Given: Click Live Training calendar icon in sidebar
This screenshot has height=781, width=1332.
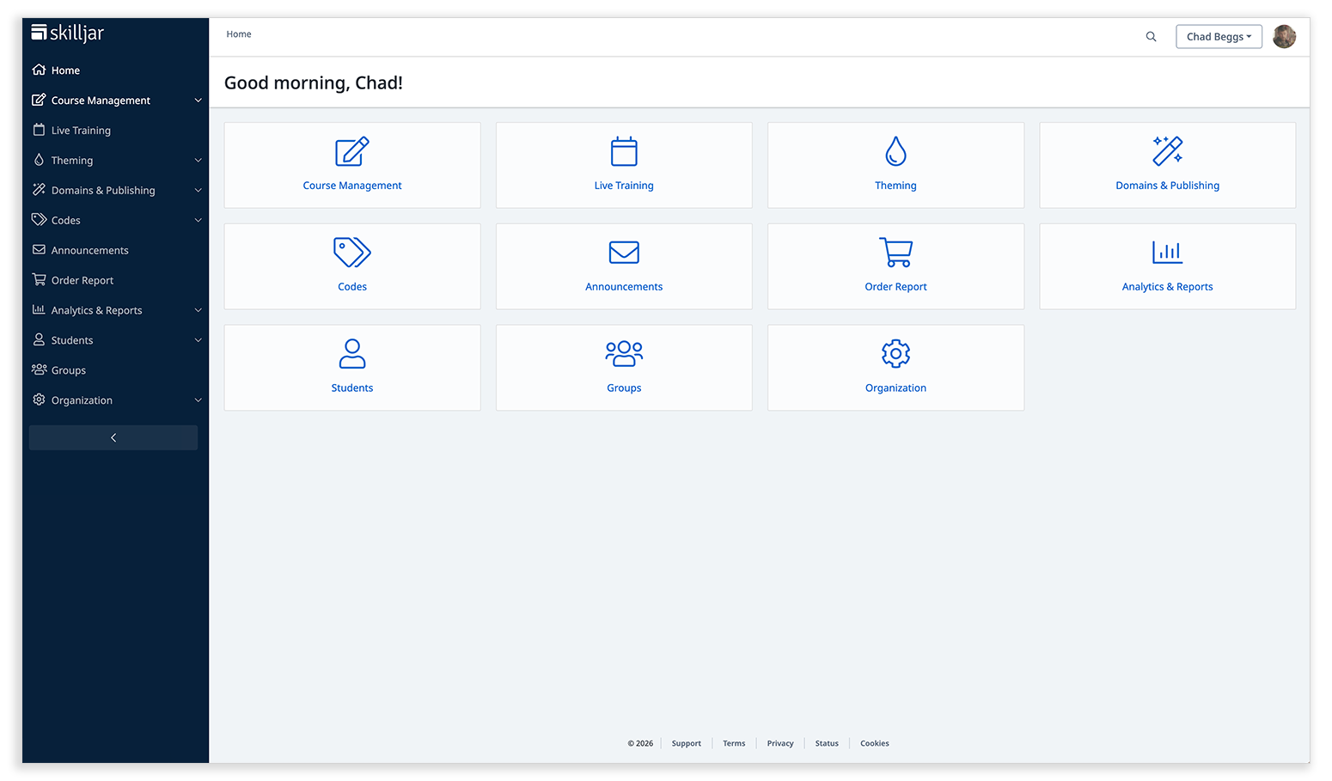Looking at the screenshot, I should tap(39, 130).
